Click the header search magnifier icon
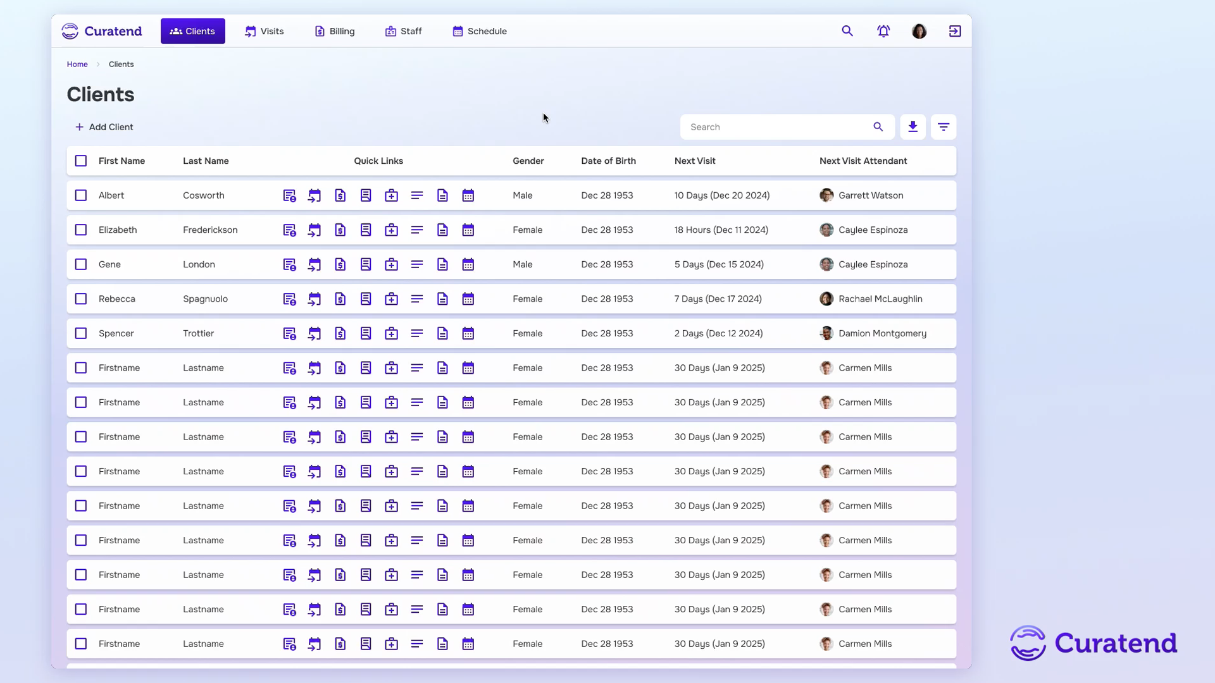The height and width of the screenshot is (683, 1215). pyautogui.click(x=847, y=31)
